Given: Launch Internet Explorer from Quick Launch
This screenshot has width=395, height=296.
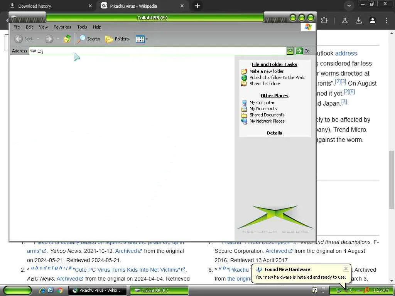Looking at the screenshot, I should [42, 291].
